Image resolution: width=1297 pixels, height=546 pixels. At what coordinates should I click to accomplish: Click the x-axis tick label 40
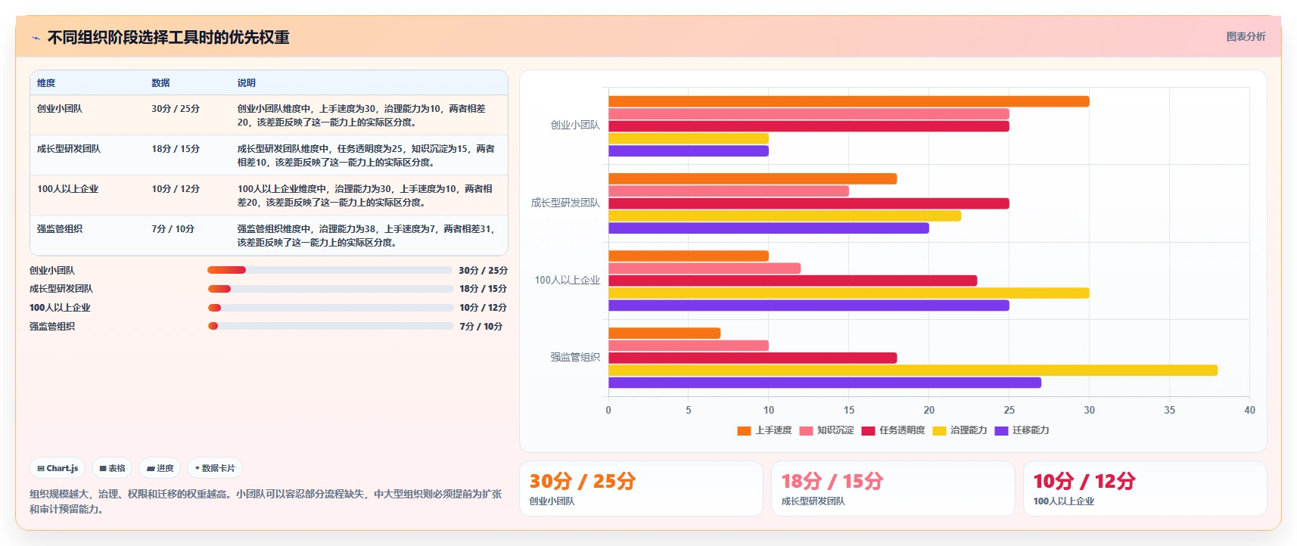tap(1249, 410)
